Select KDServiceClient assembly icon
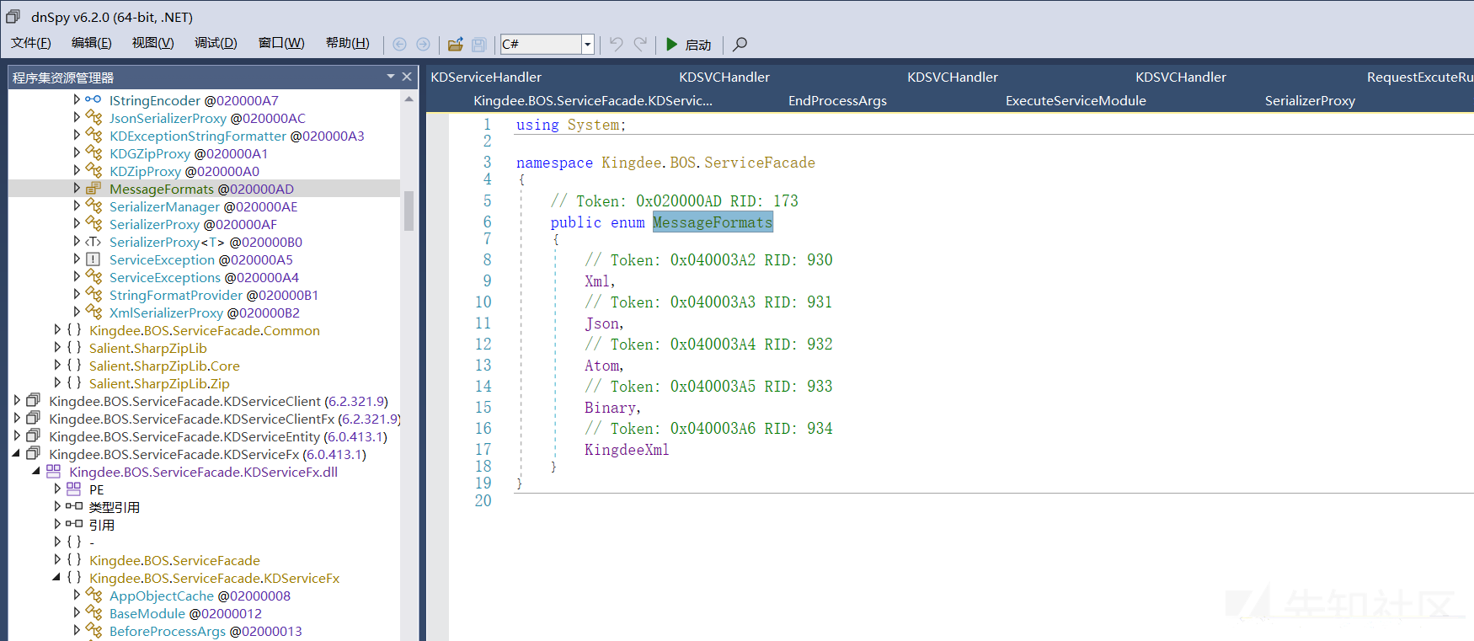This screenshot has height=641, width=1474. coord(33,401)
